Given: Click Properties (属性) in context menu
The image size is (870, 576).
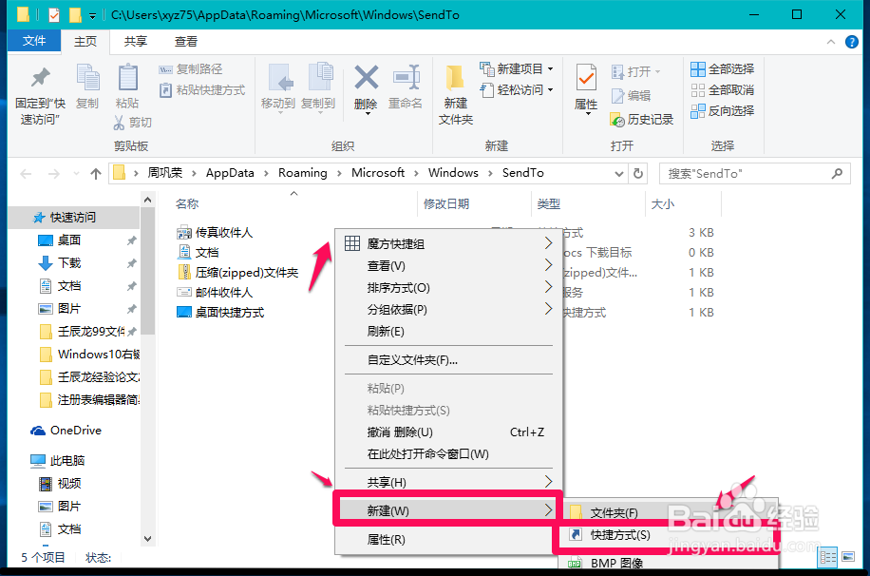Looking at the screenshot, I should 447,539.
